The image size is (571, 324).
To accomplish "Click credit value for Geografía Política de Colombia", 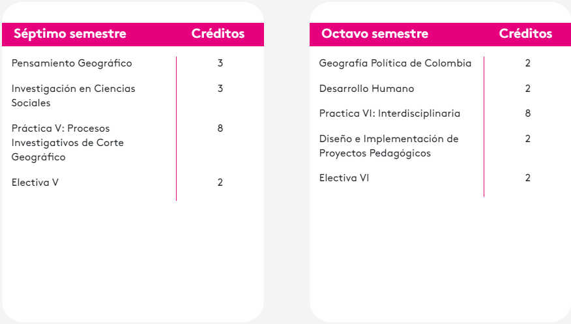I will [x=528, y=63].
